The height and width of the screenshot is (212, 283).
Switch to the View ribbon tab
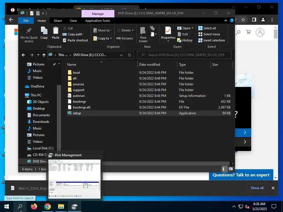[x=73, y=21]
